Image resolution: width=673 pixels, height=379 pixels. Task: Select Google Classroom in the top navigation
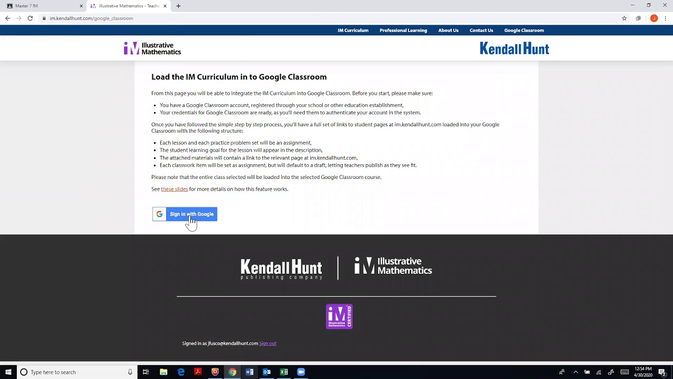tap(524, 31)
